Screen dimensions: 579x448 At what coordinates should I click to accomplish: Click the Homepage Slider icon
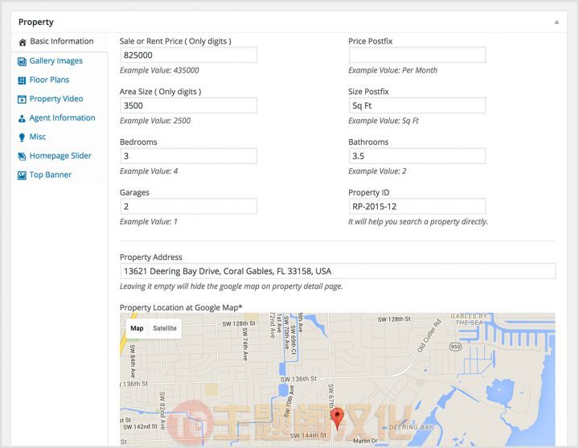[22, 156]
